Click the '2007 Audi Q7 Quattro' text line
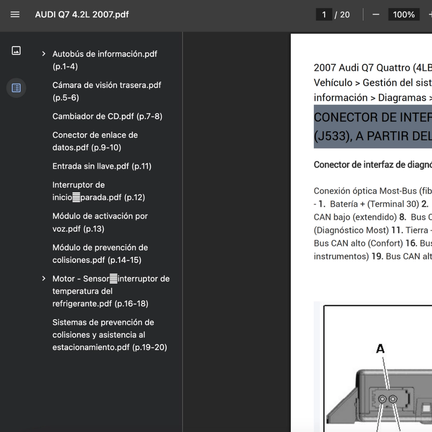Screen dimensions: 432x432 [x=373, y=68]
